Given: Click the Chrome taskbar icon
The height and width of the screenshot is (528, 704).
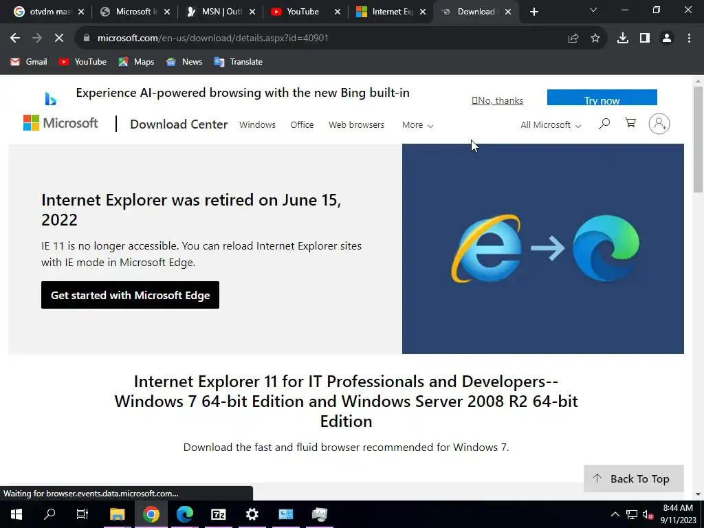Looking at the screenshot, I should (151, 514).
